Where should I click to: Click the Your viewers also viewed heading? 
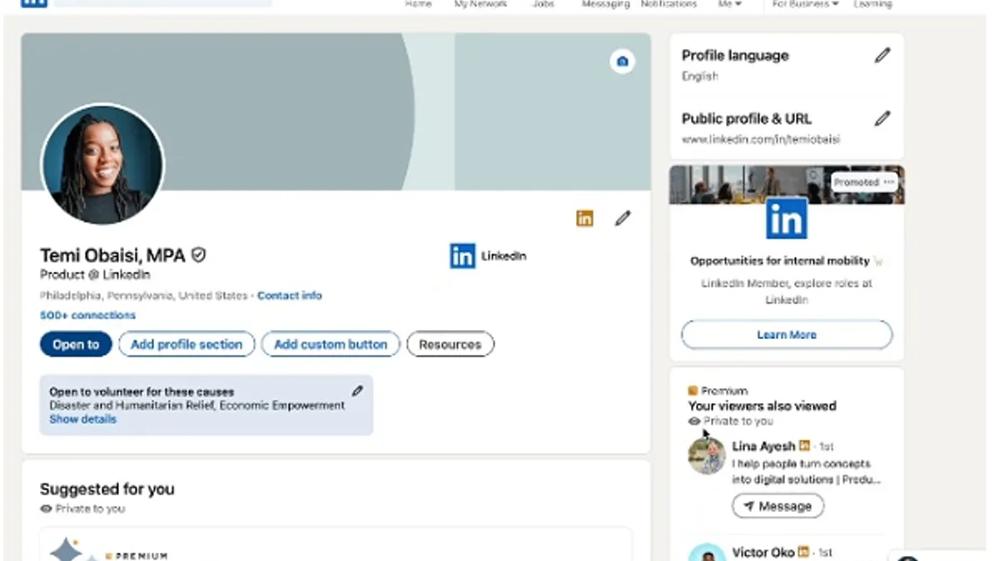[762, 406]
